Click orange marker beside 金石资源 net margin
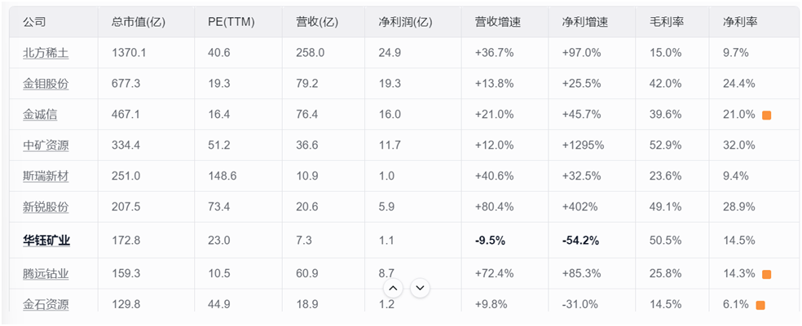The height and width of the screenshot is (326, 802). pos(760,306)
